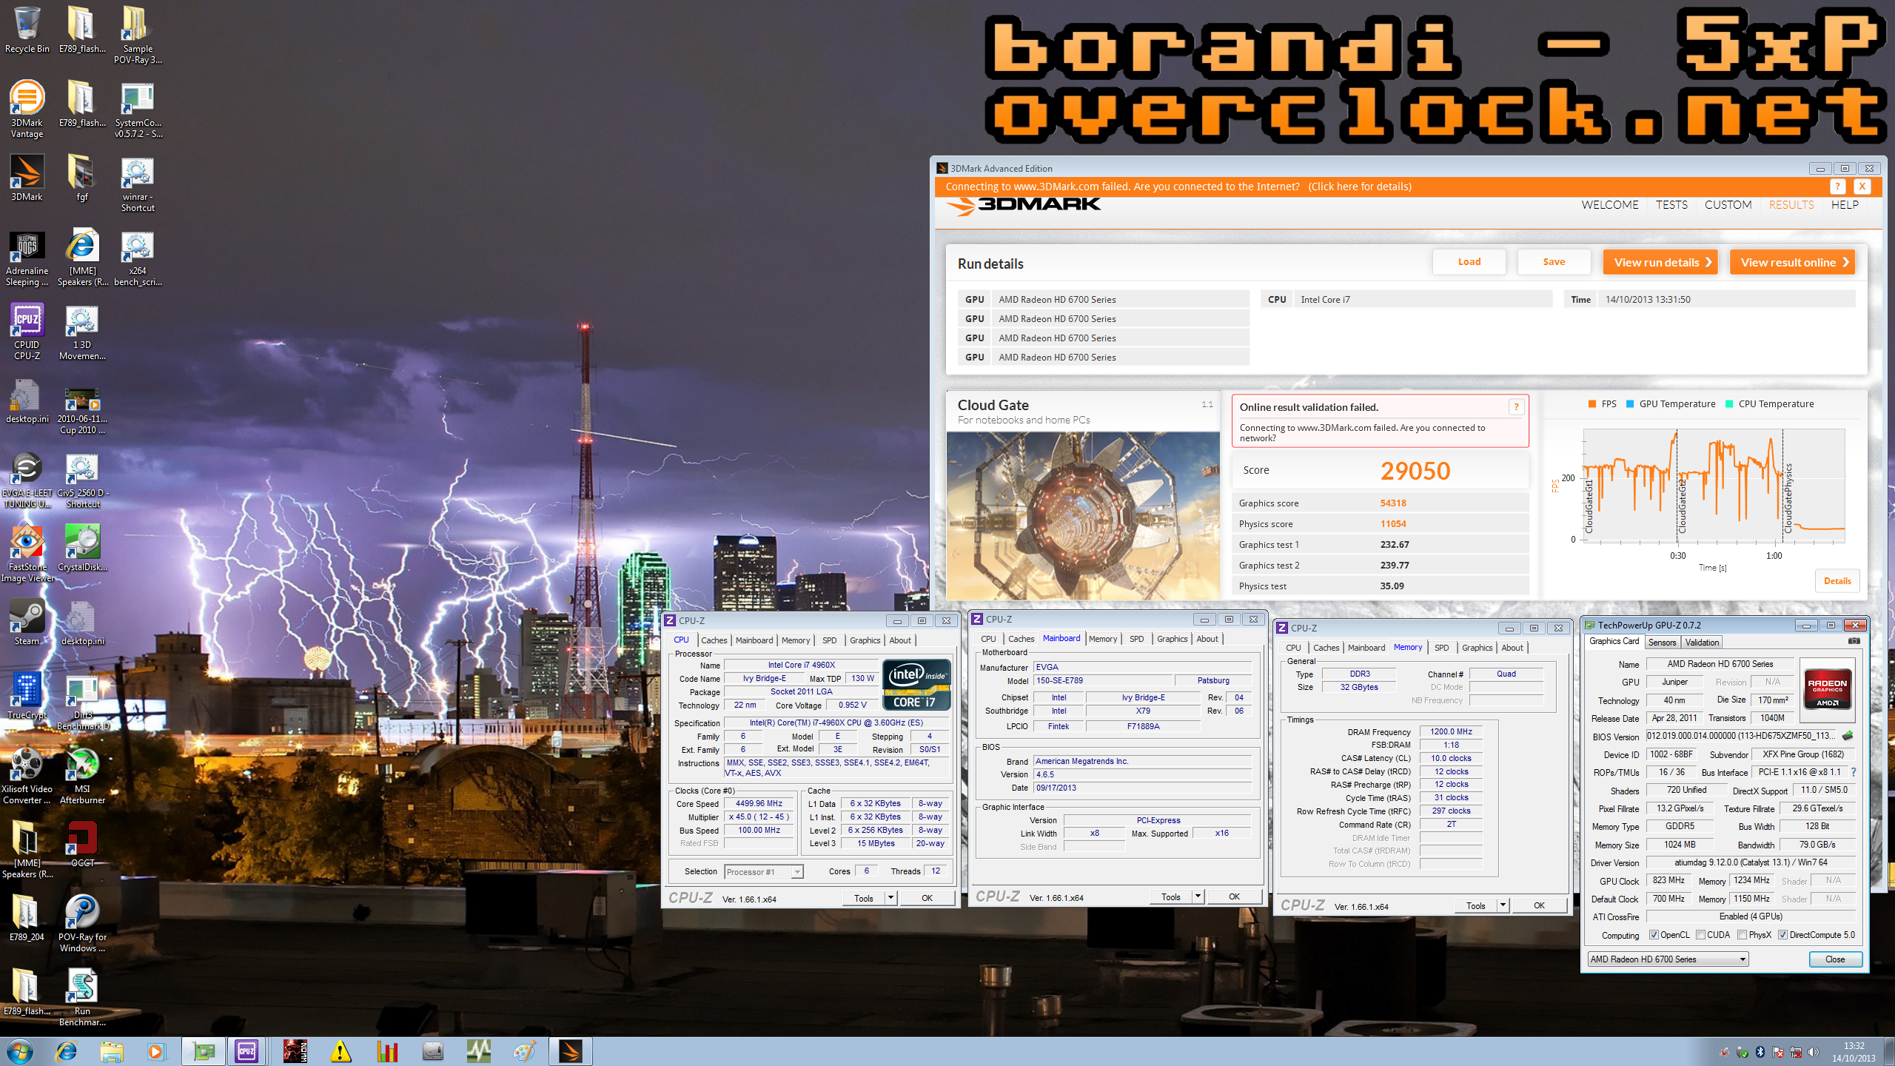This screenshot has width=1895, height=1066.
Task: Click the orange FPS legend swatch
Action: point(1592,404)
